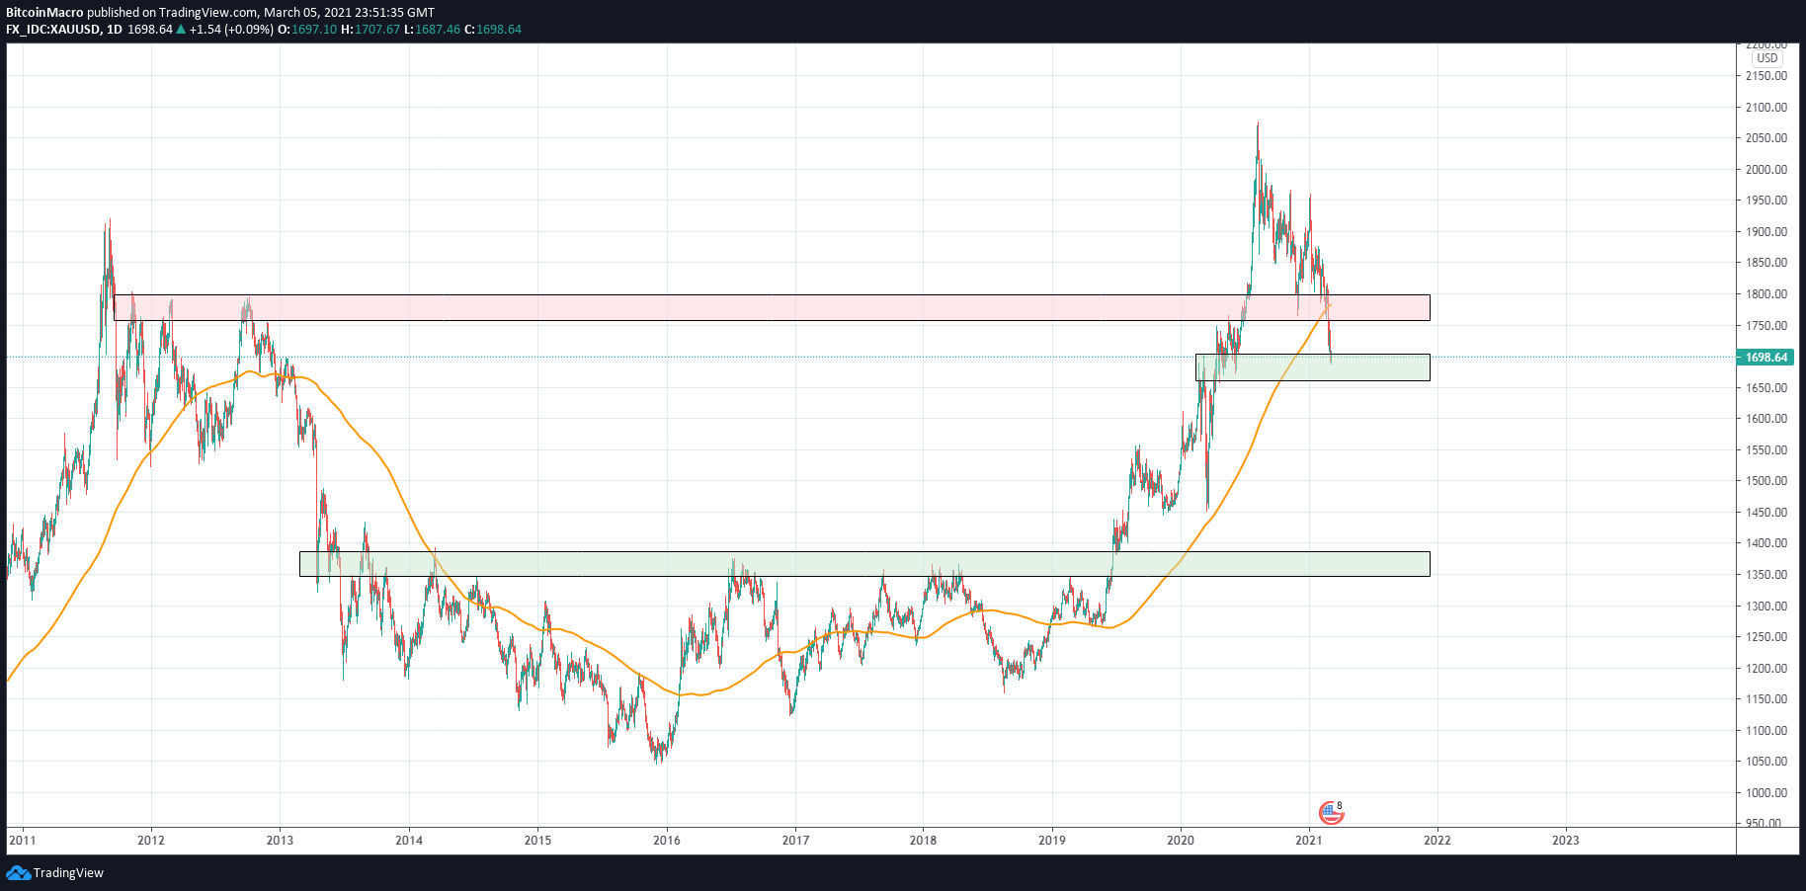Click the FX_IDC:XAUUSD symbol name
This screenshot has width=1806, height=891.
53,30
